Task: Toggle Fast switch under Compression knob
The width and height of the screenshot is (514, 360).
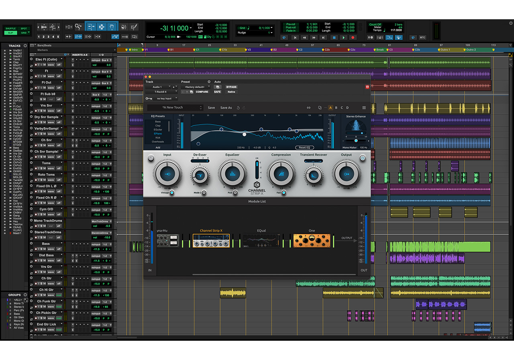Action: point(284,193)
